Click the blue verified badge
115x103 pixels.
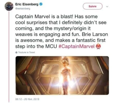[41, 4]
